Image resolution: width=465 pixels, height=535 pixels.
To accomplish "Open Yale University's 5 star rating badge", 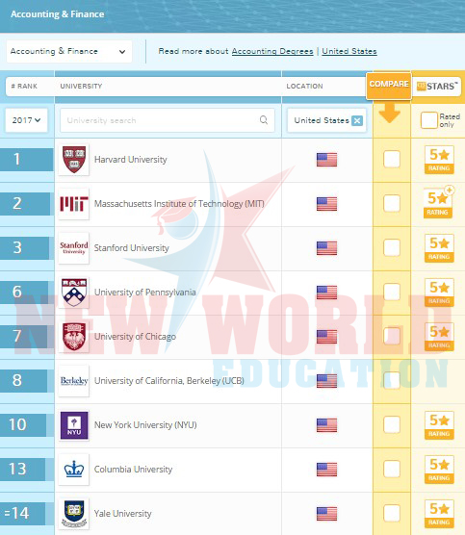I will pos(439,514).
